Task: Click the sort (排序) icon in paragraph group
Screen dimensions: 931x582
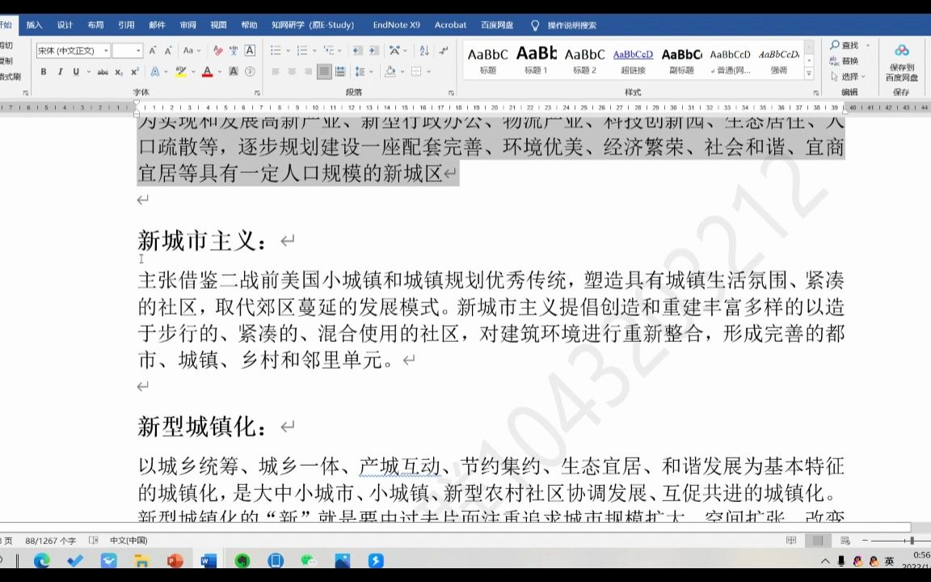Action: coord(424,51)
